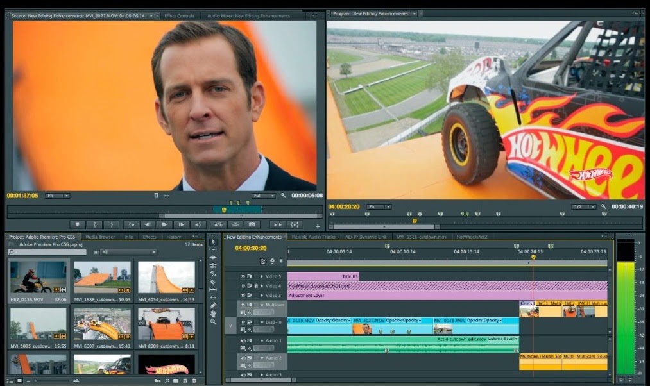
Task: Select the Zoom tool
Action: tap(213, 321)
